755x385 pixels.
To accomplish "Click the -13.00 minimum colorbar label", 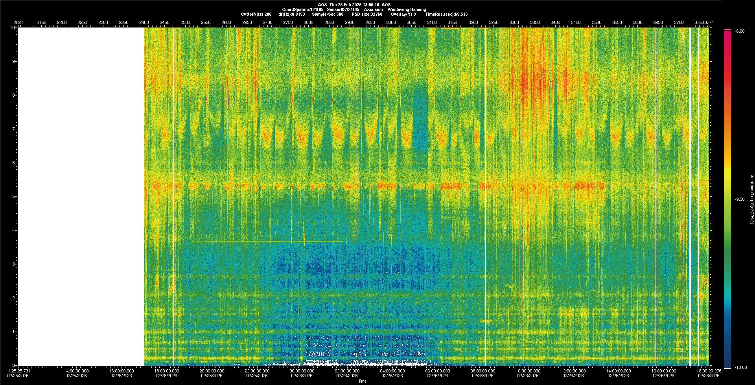I will pyautogui.click(x=740, y=367).
